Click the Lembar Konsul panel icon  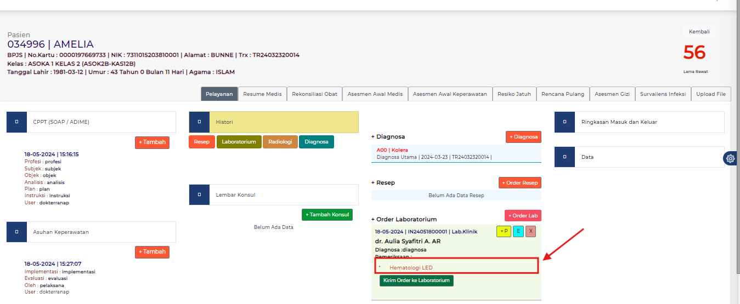(x=199, y=194)
